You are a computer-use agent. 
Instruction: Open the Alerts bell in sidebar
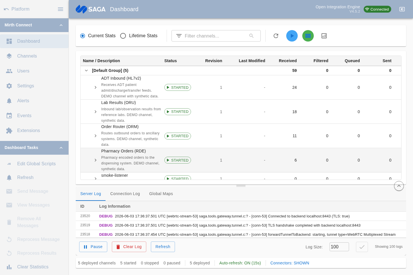click(x=9, y=101)
